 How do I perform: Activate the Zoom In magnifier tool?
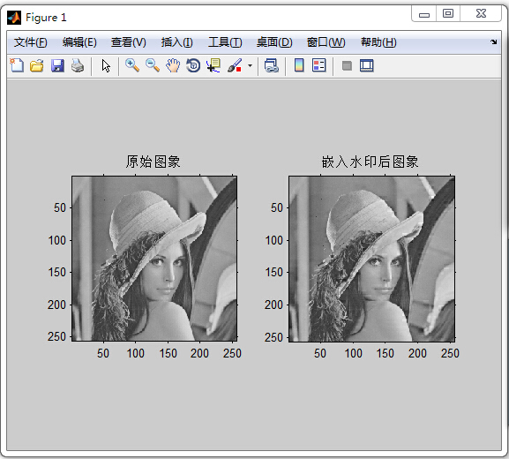click(x=132, y=65)
